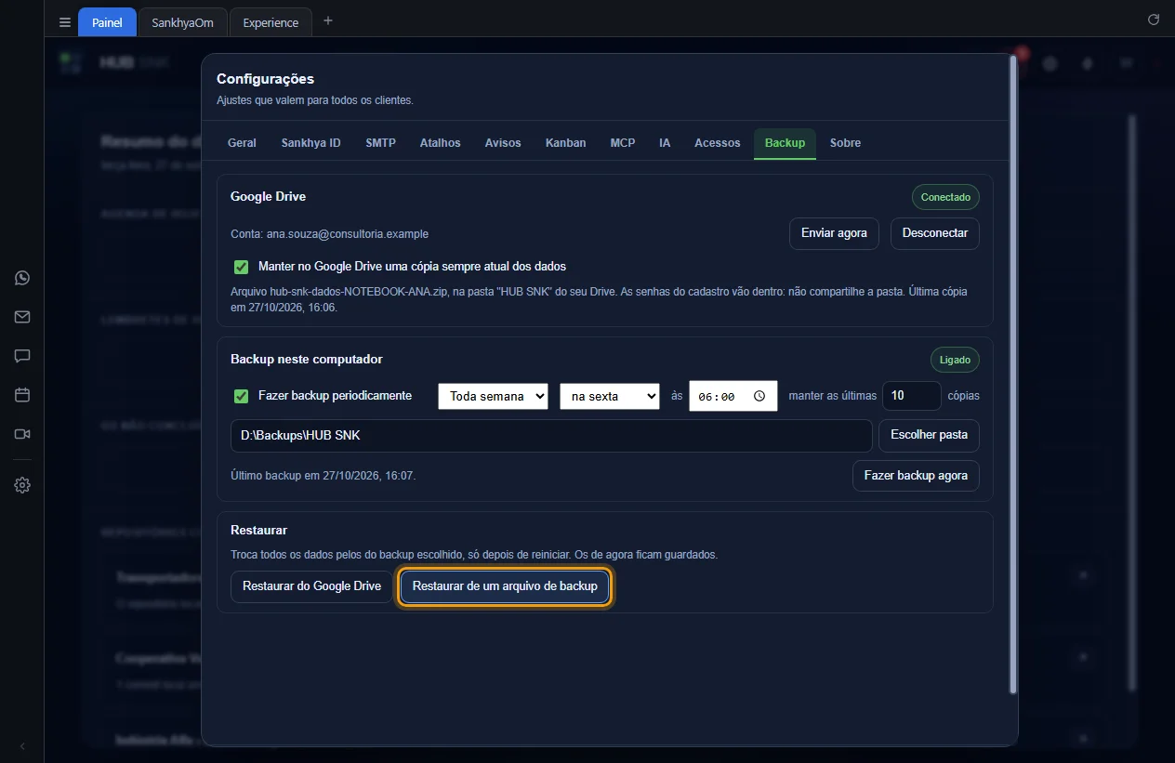The width and height of the screenshot is (1175, 763).
Task: Click the reload icon at top right
Action: click(1154, 20)
